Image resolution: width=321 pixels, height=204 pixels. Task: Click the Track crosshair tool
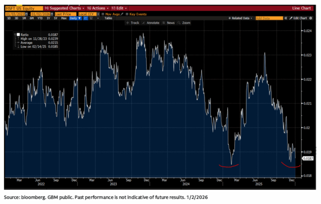(134, 23)
